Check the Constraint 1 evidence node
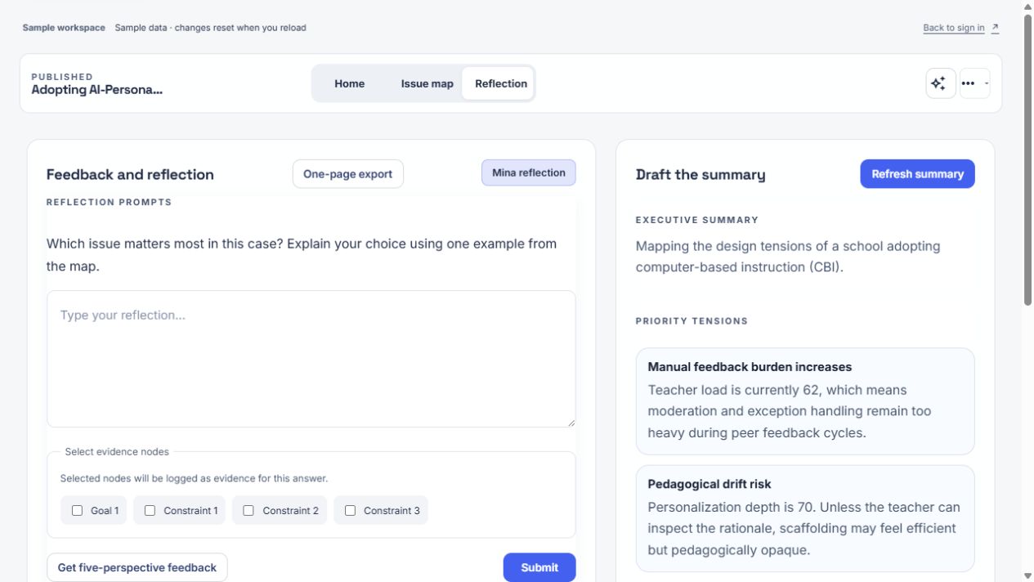 pyautogui.click(x=150, y=510)
